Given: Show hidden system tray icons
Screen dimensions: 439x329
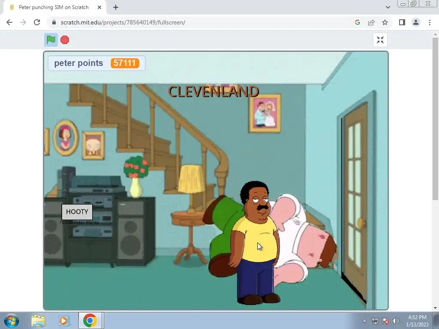Looking at the screenshot, I should point(364,321).
